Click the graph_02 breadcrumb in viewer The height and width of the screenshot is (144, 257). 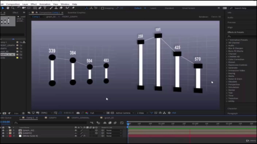pyautogui.click(x=51, y=17)
